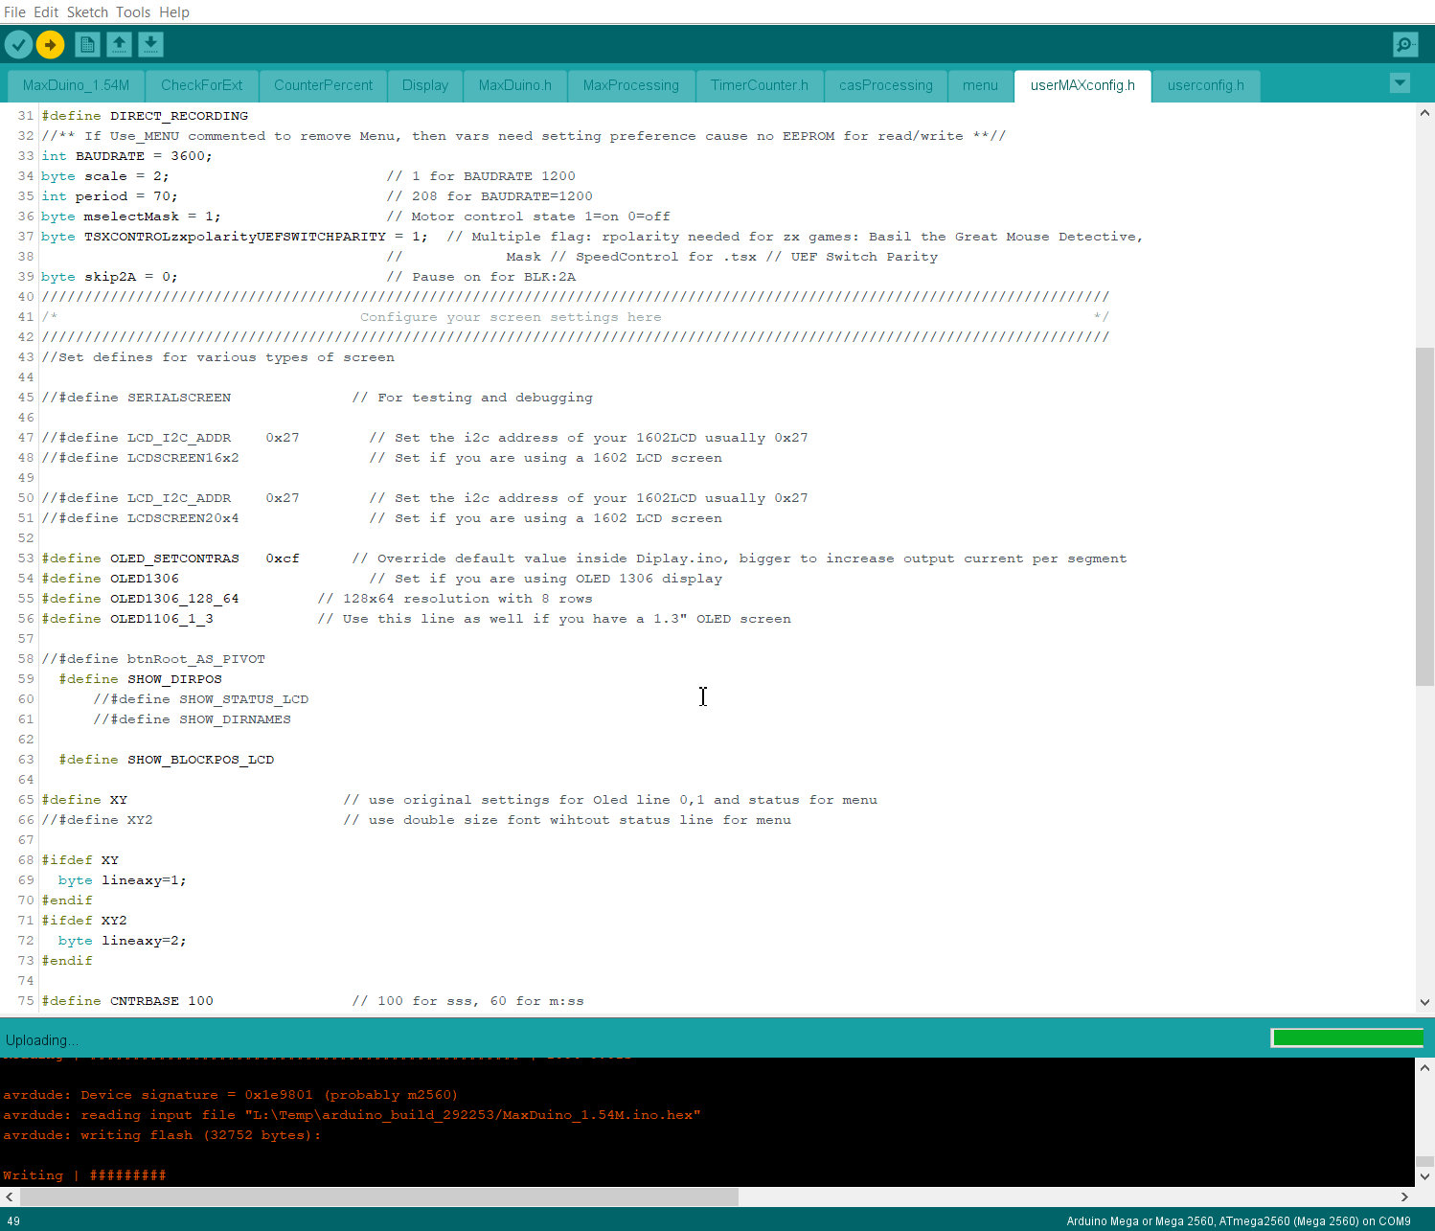This screenshot has height=1231, width=1435.
Task: Open the File menu
Action: (x=14, y=11)
